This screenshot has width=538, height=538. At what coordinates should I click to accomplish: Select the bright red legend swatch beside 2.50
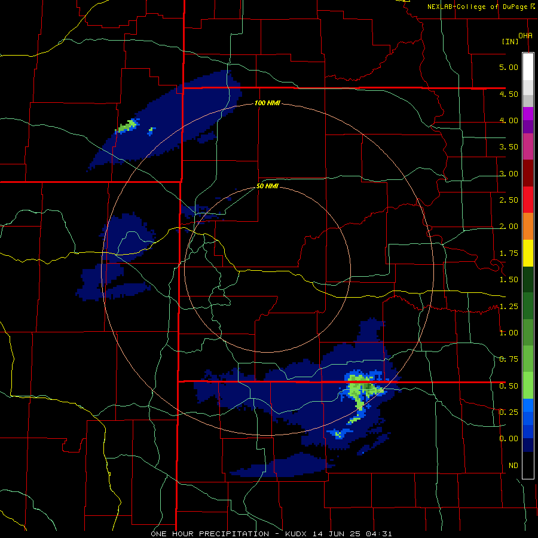(528, 200)
